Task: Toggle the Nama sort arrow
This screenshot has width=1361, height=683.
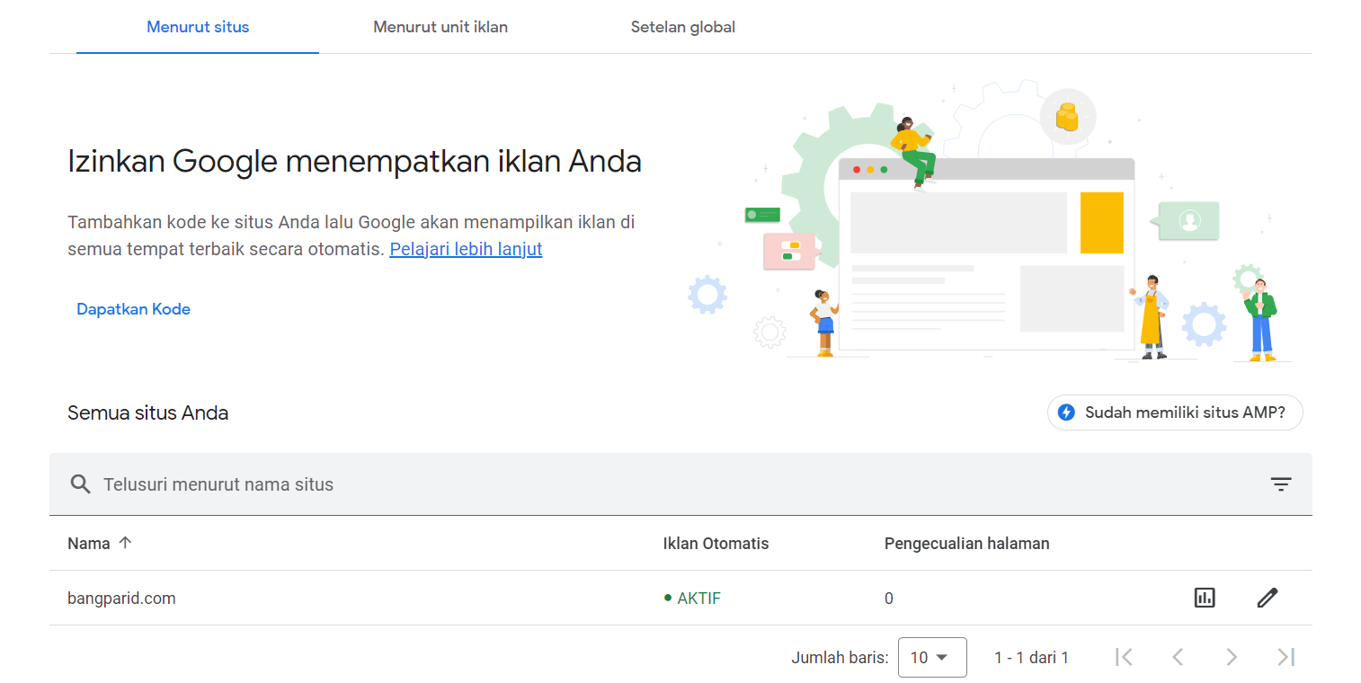Action: (x=125, y=543)
